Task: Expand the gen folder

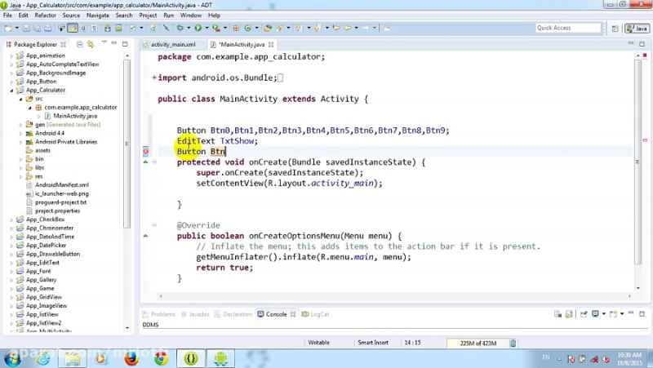Action: click(21, 125)
